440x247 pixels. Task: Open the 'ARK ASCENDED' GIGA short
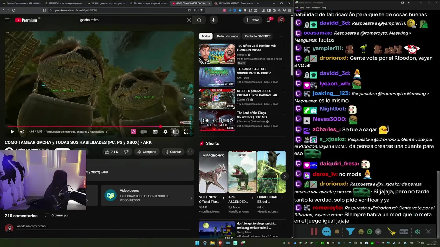[242, 172]
